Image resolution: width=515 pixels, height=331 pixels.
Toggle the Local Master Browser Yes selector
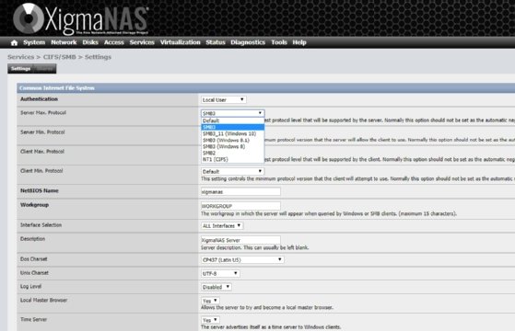[210, 301]
